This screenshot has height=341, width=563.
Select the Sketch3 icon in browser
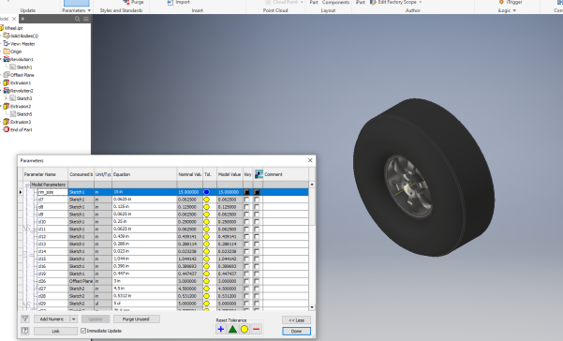click(13, 98)
